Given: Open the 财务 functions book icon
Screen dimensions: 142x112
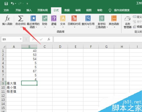Looking at the screenshot, I should 45,18.
